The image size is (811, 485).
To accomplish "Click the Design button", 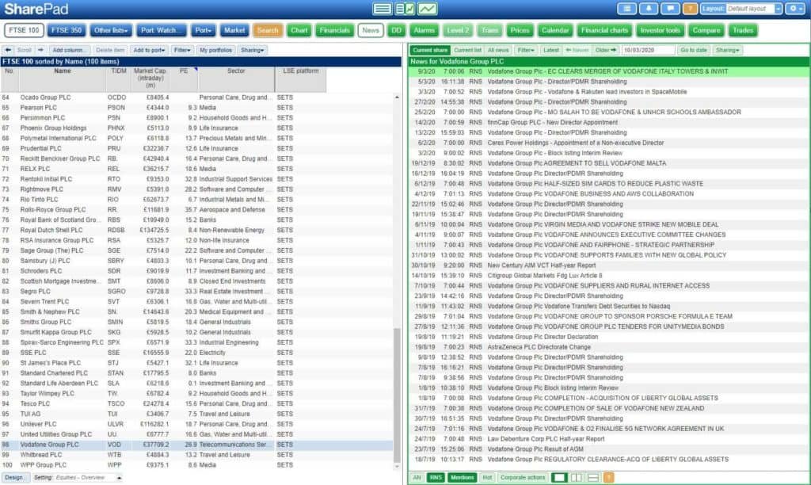I will pyautogui.click(x=14, y=477).
